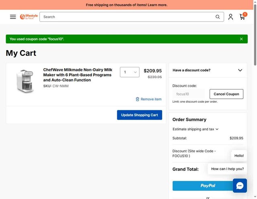Viewport: 257px width, 199px height.
Task: Open the user account icon
Action: click(230, 17)
